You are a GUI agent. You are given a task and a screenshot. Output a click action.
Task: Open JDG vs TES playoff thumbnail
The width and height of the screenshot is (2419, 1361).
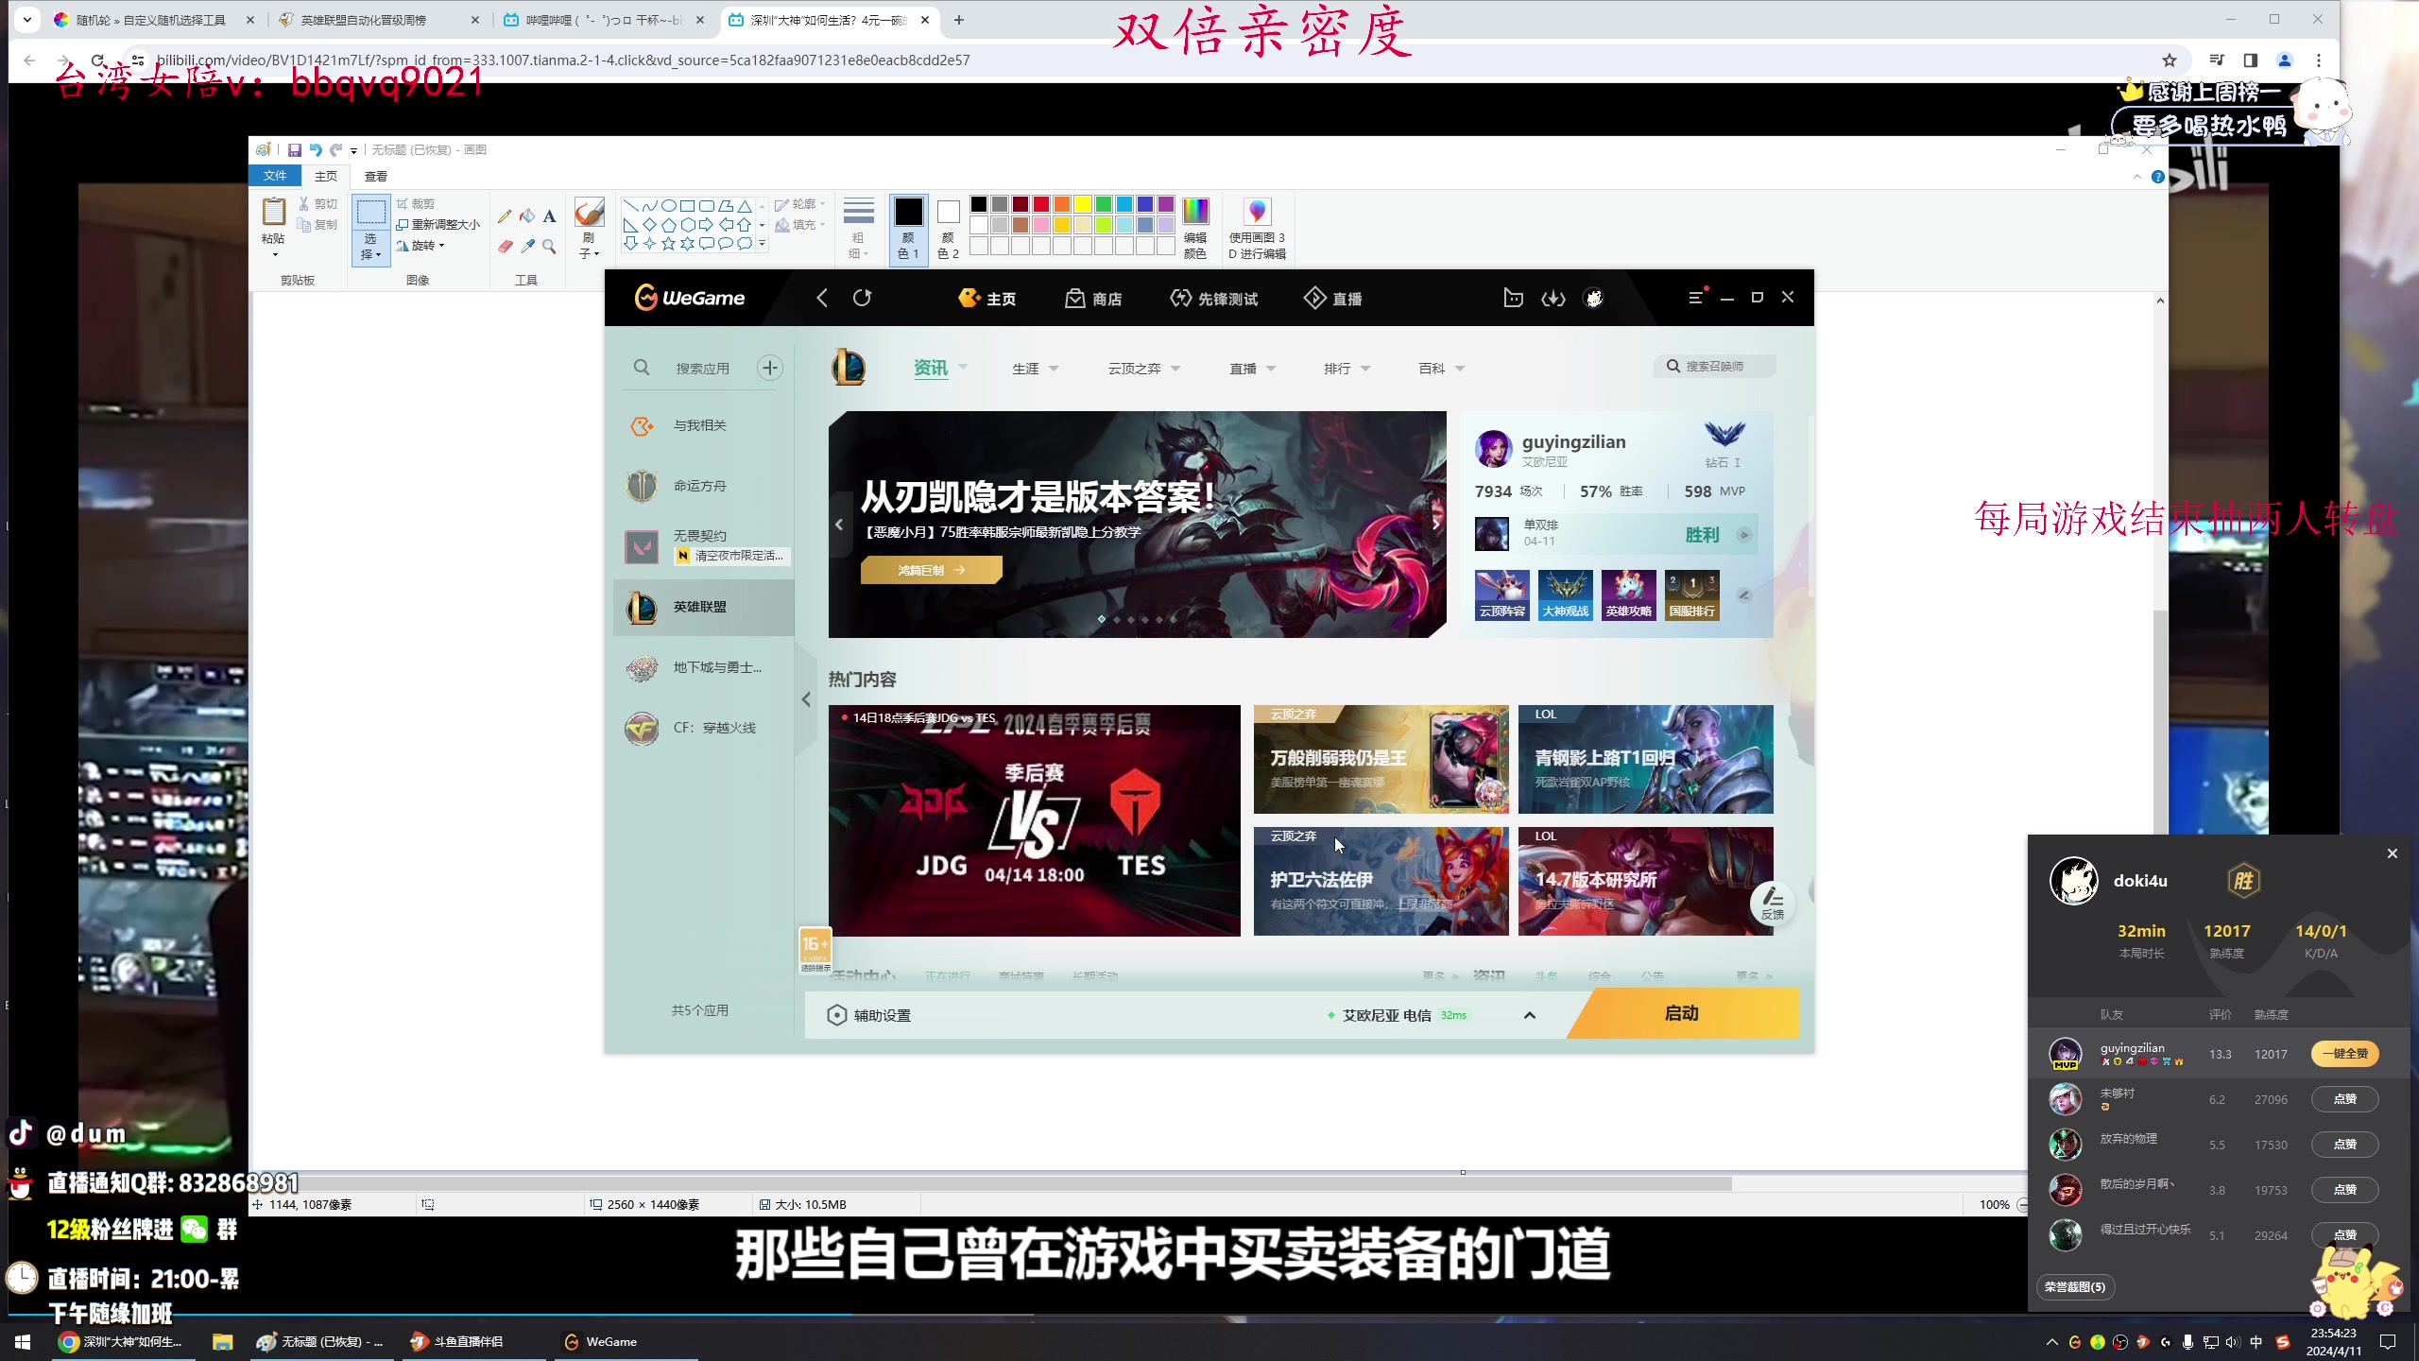click(x=1035, y=820)
